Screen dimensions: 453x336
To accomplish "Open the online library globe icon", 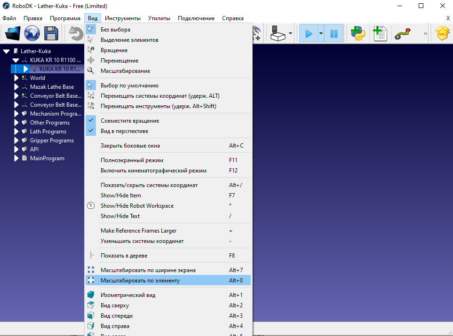I will tap(32, 33).
